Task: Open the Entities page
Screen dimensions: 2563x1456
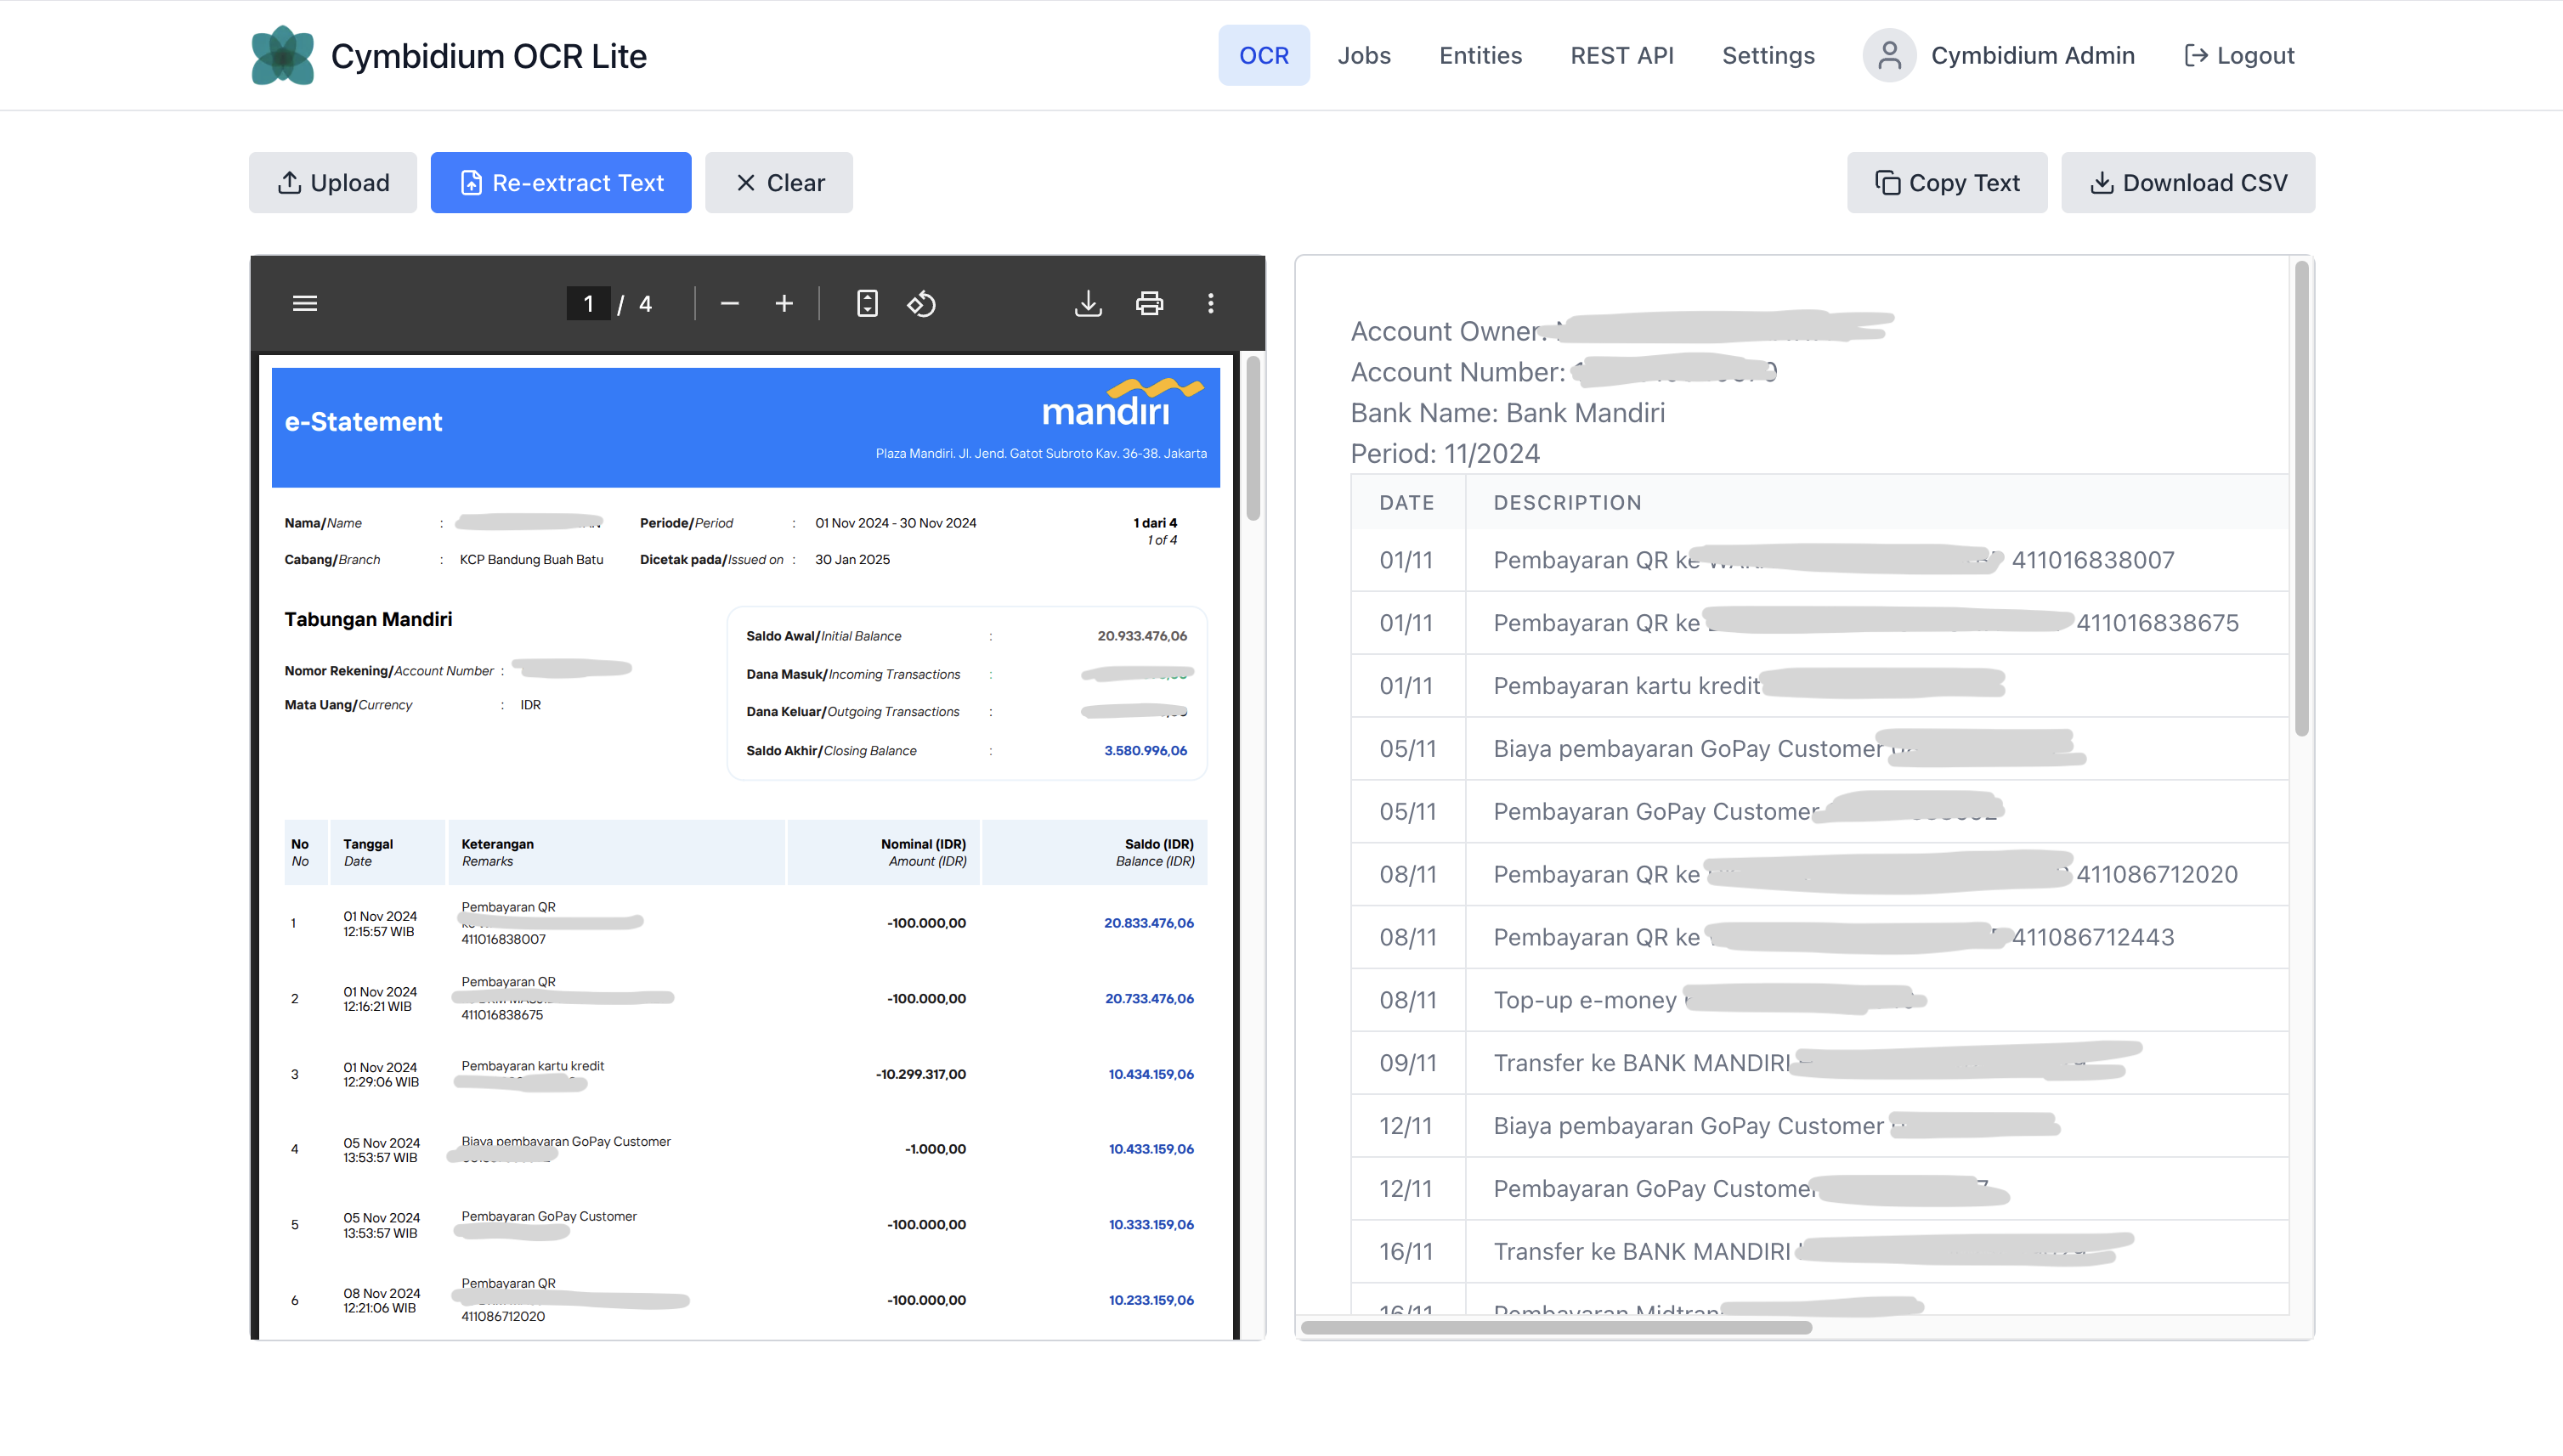Action: pyautogui.click(x=1480, y=55)
